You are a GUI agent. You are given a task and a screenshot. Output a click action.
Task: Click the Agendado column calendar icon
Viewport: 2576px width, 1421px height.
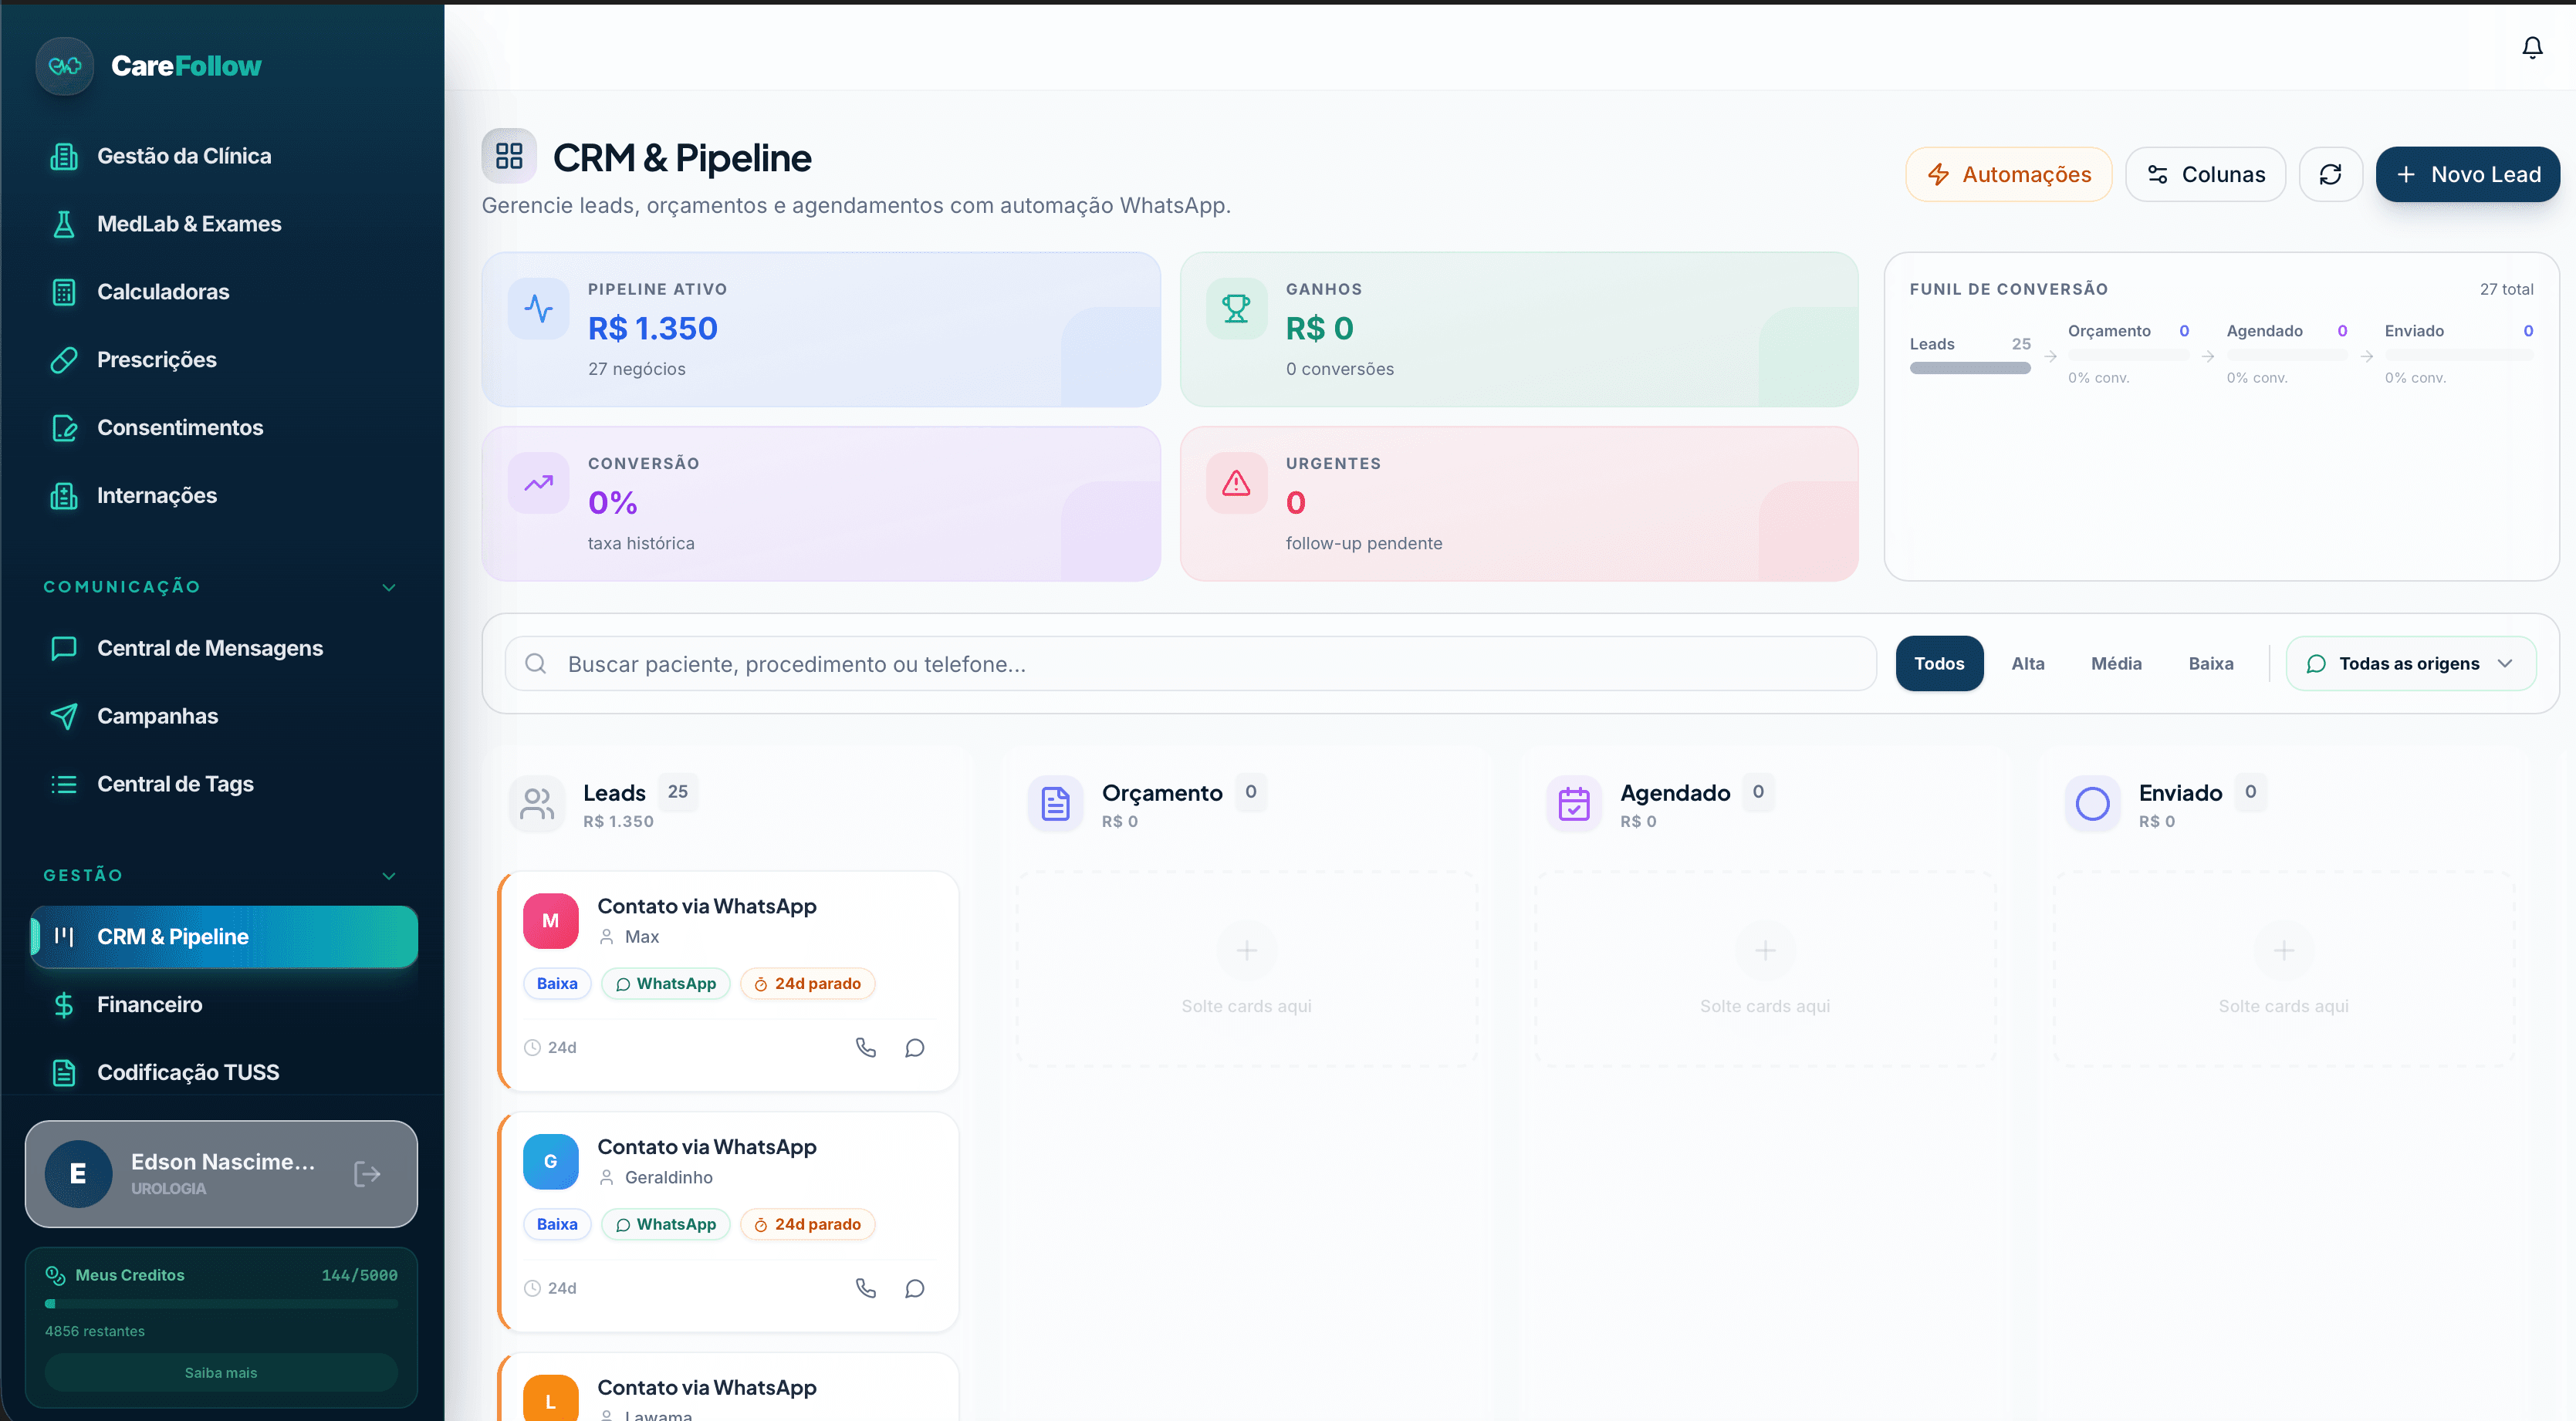point(1574,803)
